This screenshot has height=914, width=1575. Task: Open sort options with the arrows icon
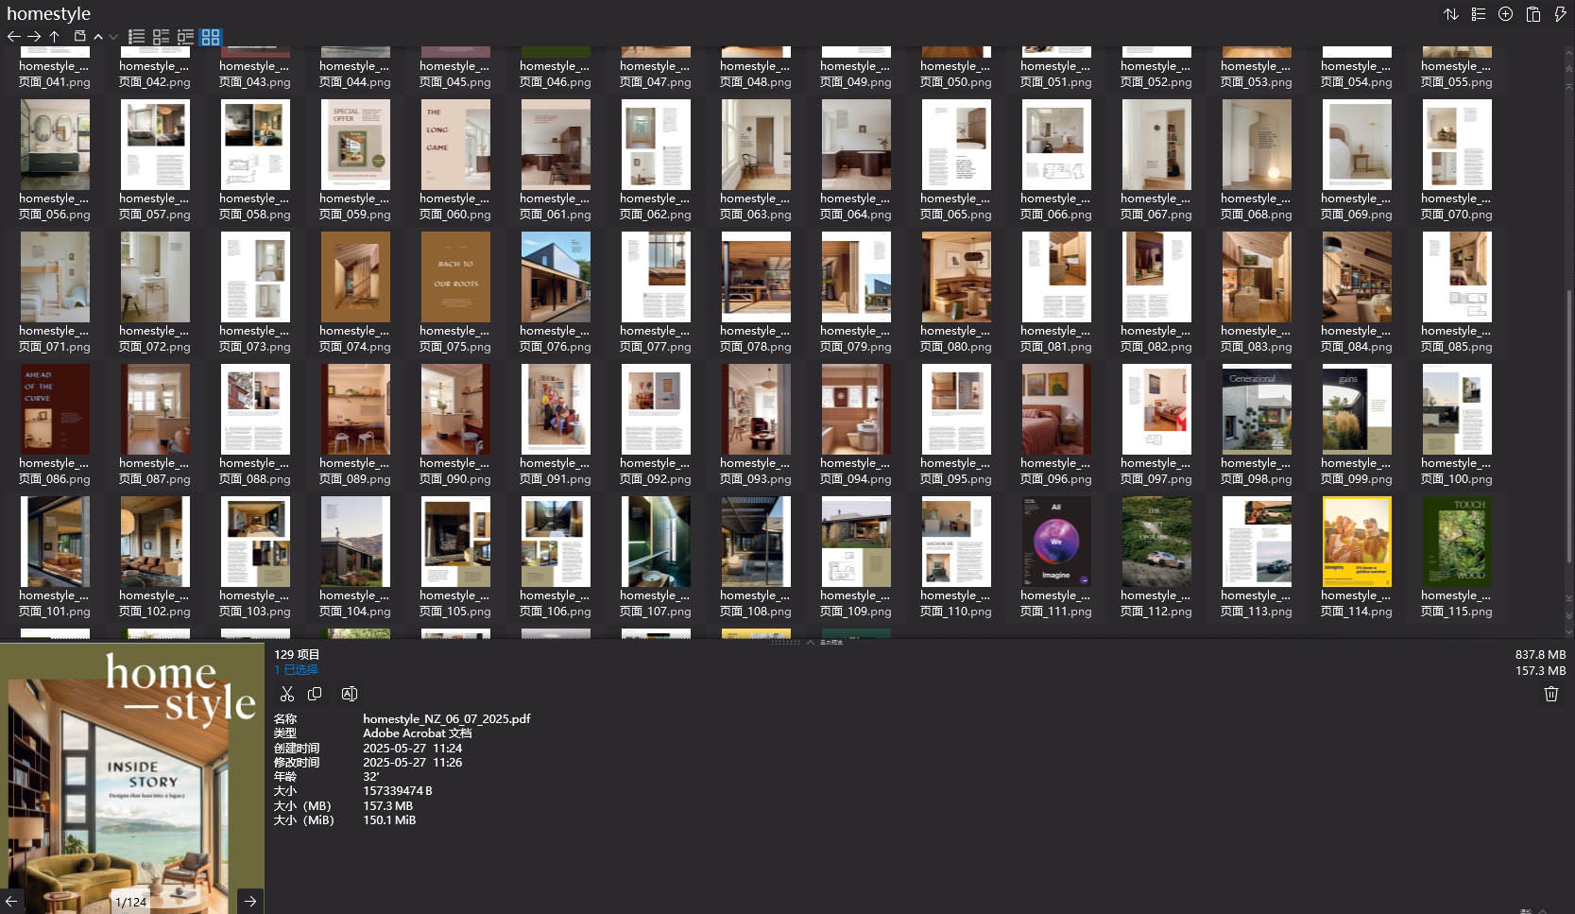[x=1452, y=13]
